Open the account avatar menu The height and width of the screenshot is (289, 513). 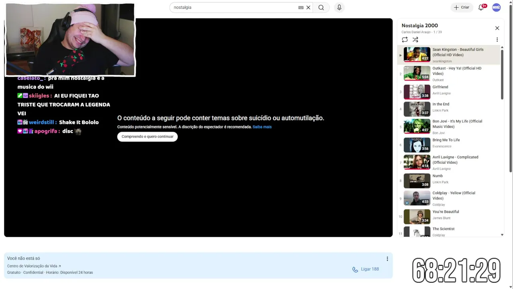(x=496, y=7)
